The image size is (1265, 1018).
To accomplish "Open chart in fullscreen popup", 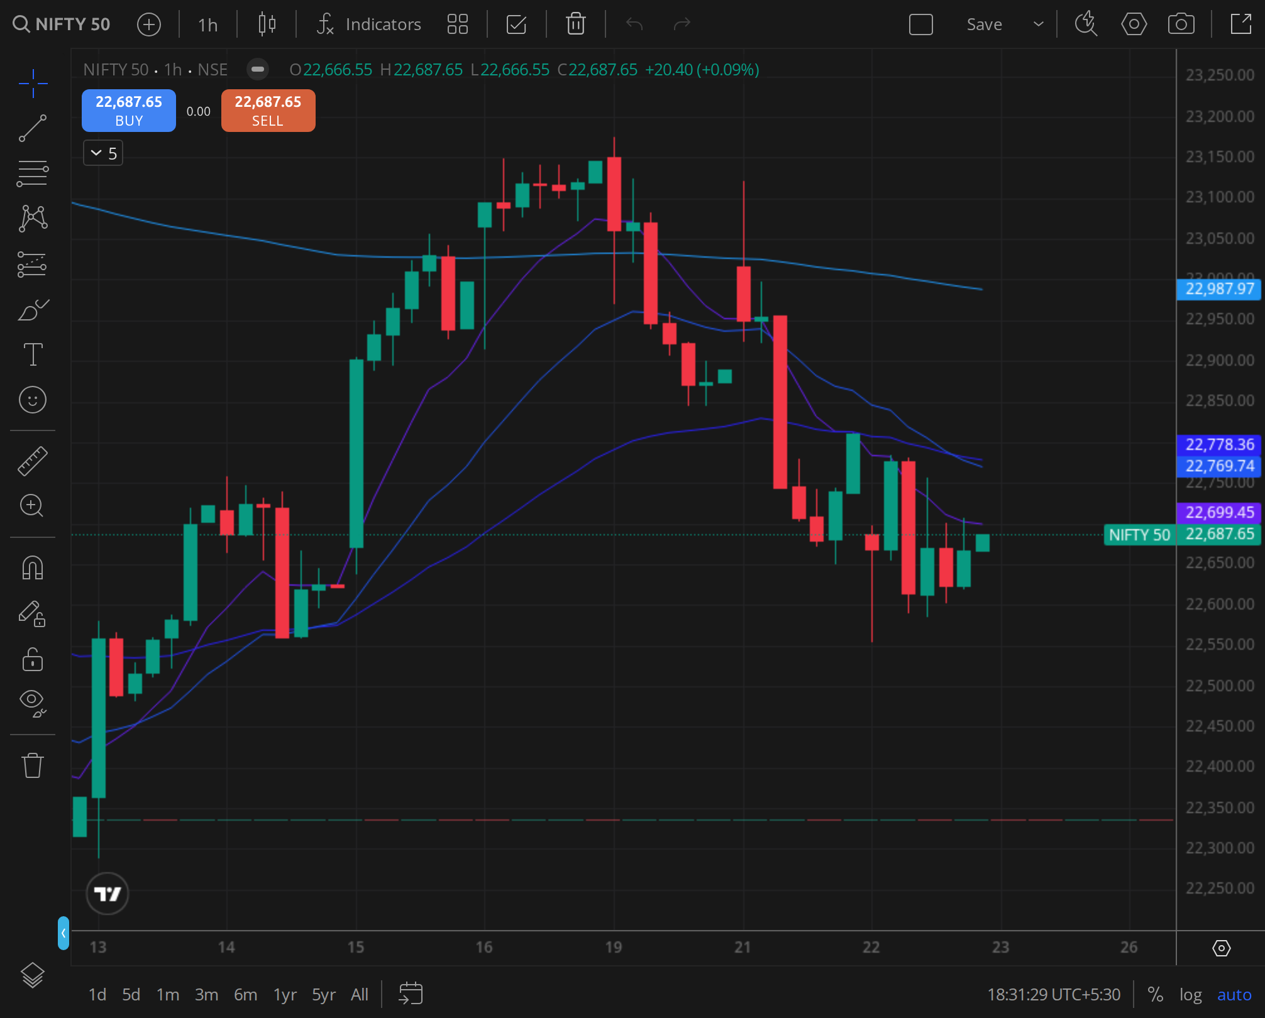I will [x=1241, y=25].
